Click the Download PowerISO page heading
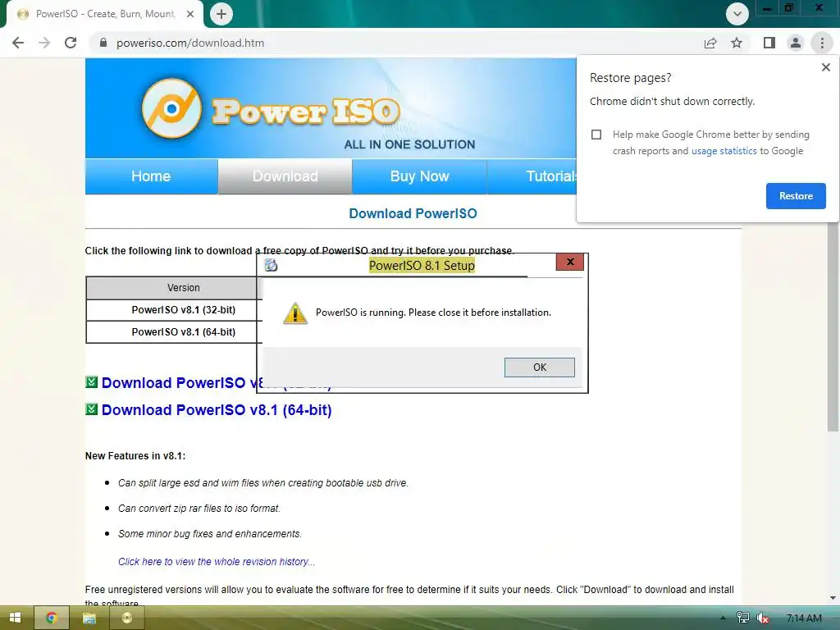 tap(413, 214)
